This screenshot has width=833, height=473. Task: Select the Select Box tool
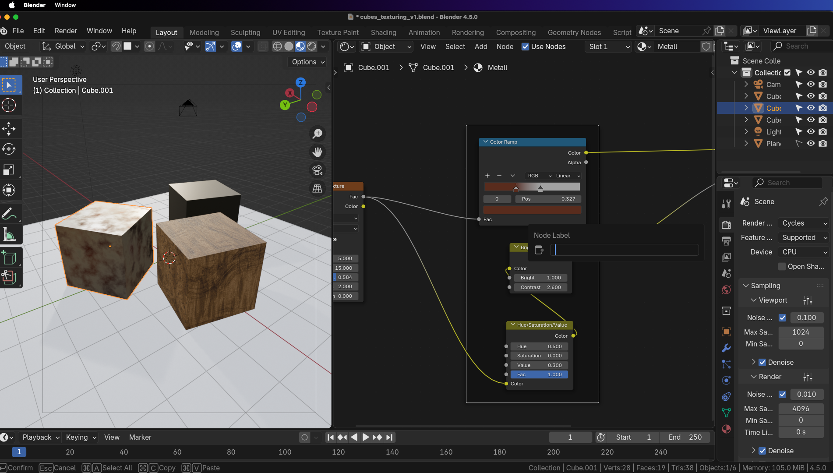9,85
